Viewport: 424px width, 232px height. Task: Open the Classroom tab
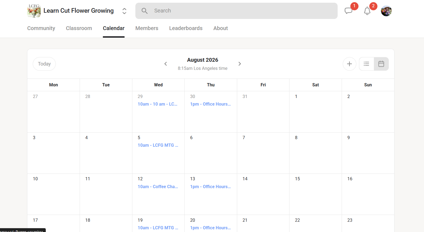pyautogui.click(x=79, y=28)
